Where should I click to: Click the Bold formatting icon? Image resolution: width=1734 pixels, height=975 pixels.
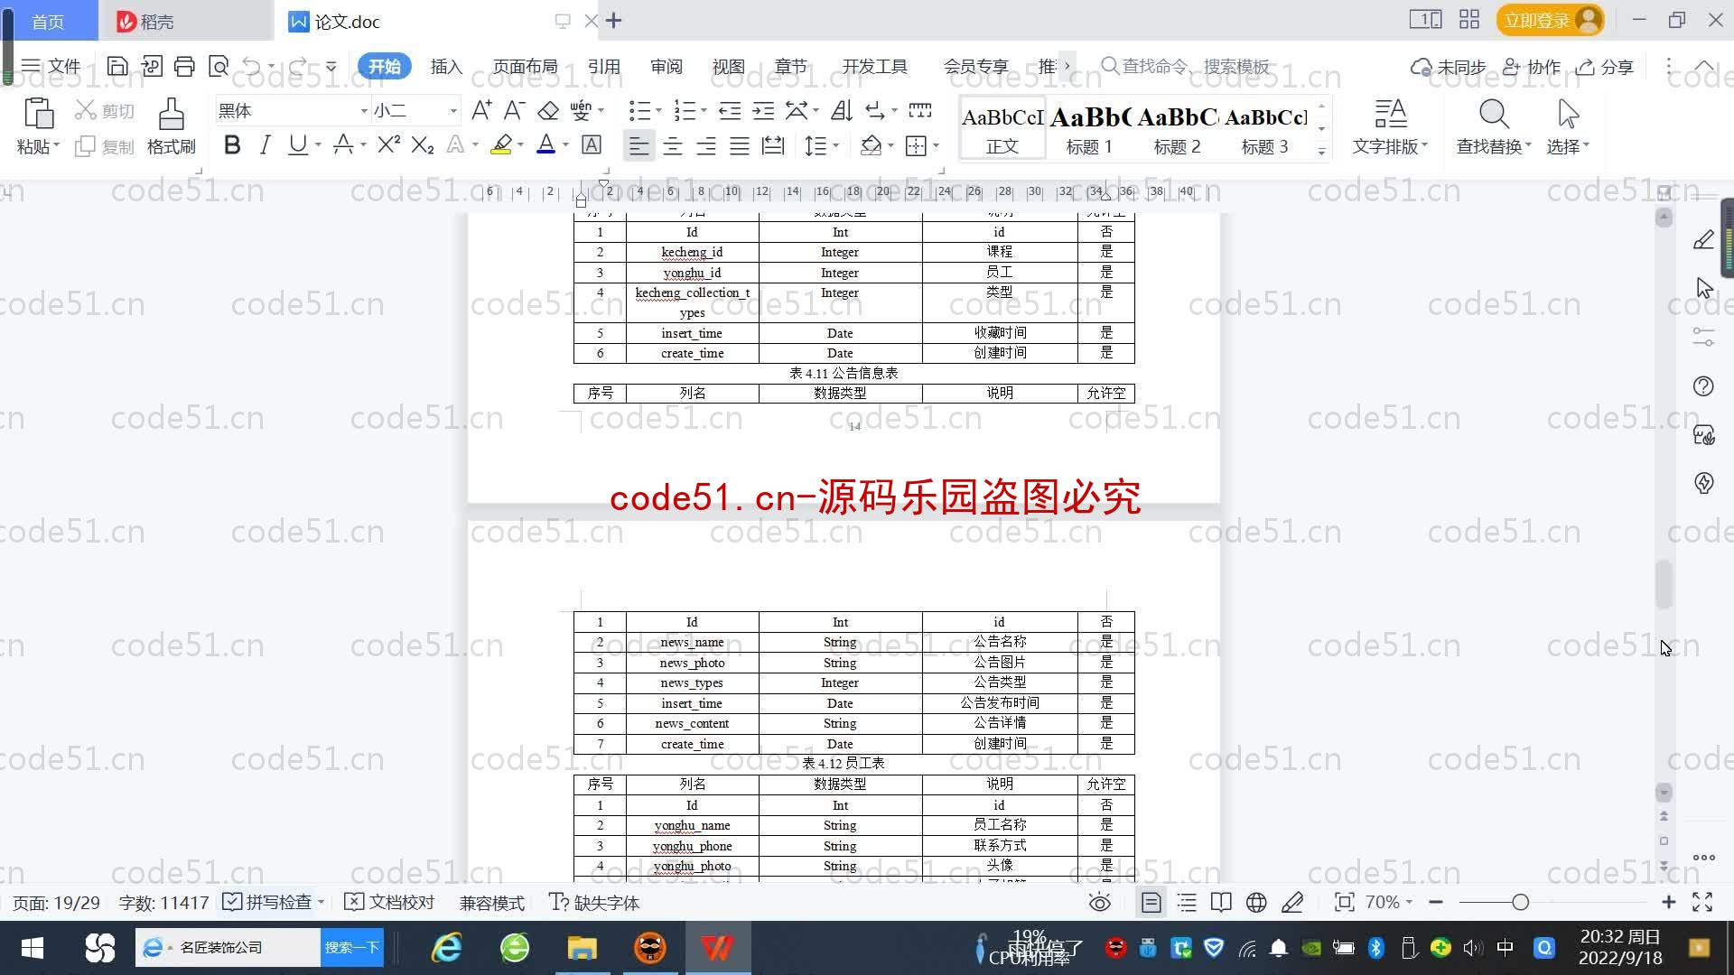coord(232,145)
